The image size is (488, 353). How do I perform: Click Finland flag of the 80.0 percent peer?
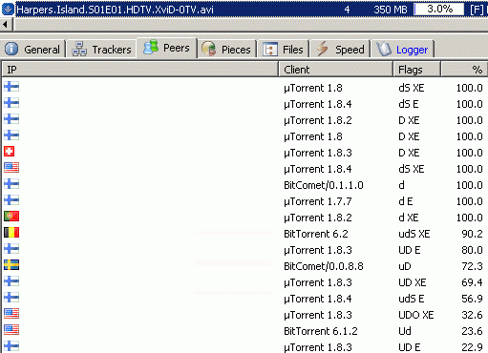tap(11, 248)
